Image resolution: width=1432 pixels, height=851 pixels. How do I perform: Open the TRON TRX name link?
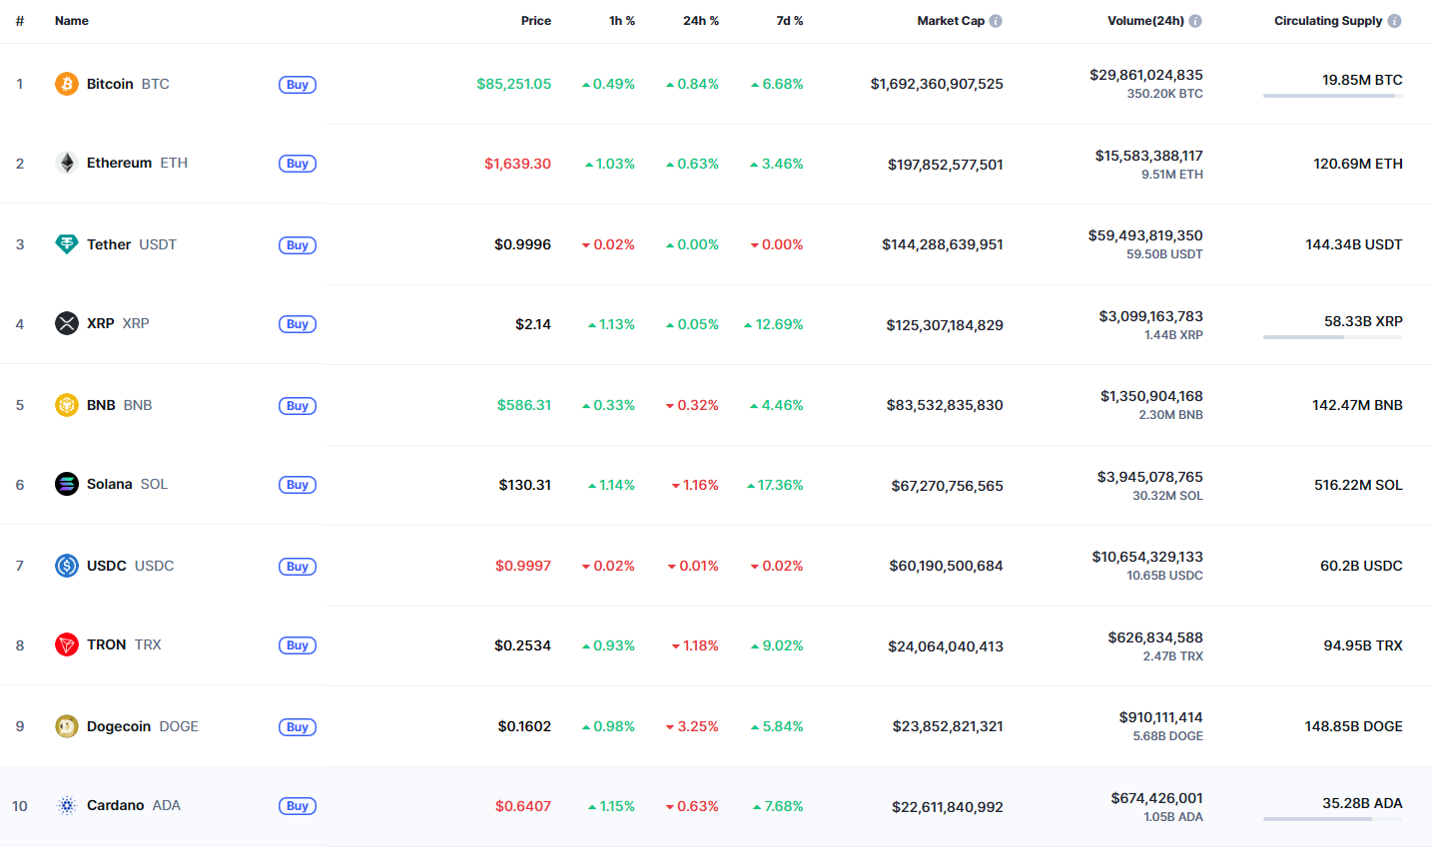(124, 644)
